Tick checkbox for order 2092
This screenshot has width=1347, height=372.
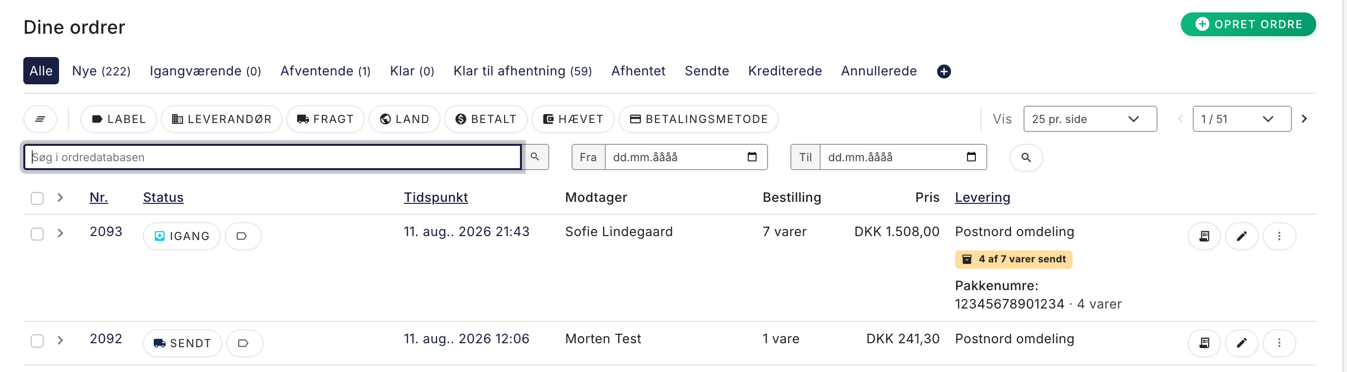37,341
